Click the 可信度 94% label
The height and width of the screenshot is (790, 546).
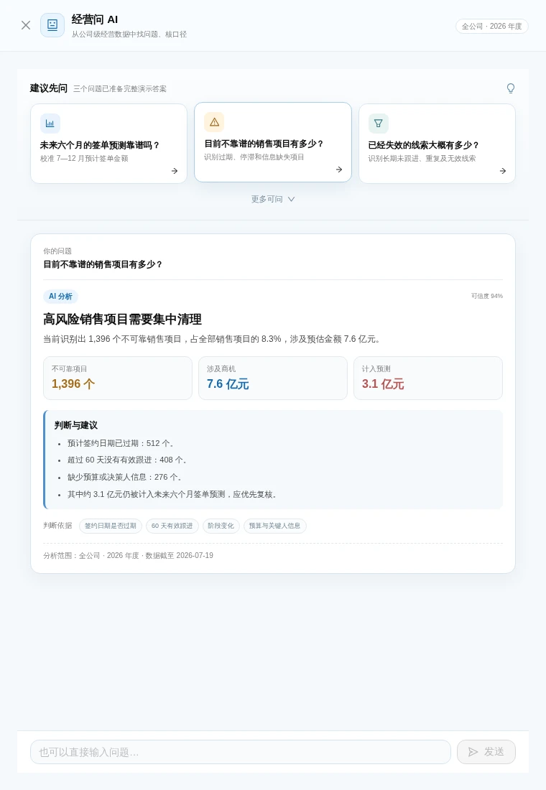486,296
